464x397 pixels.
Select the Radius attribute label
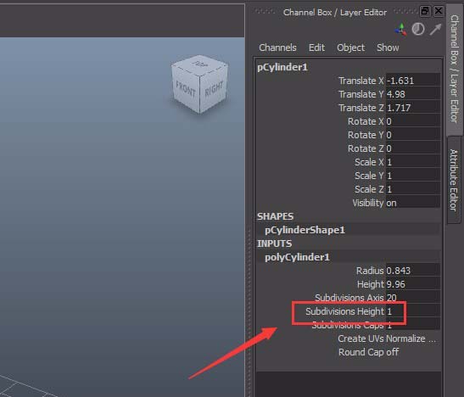coord(370,271)
